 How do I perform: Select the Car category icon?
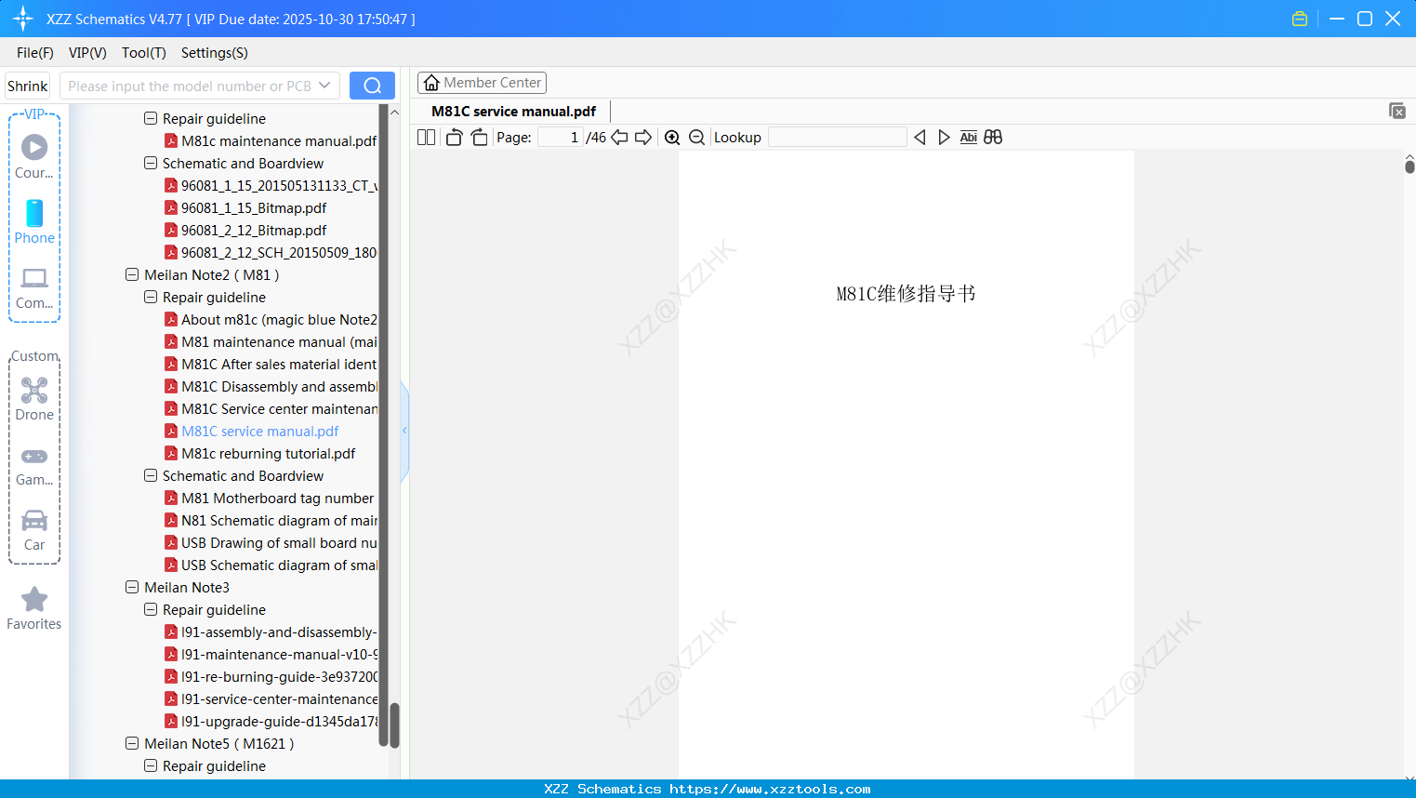coord(34,528)
